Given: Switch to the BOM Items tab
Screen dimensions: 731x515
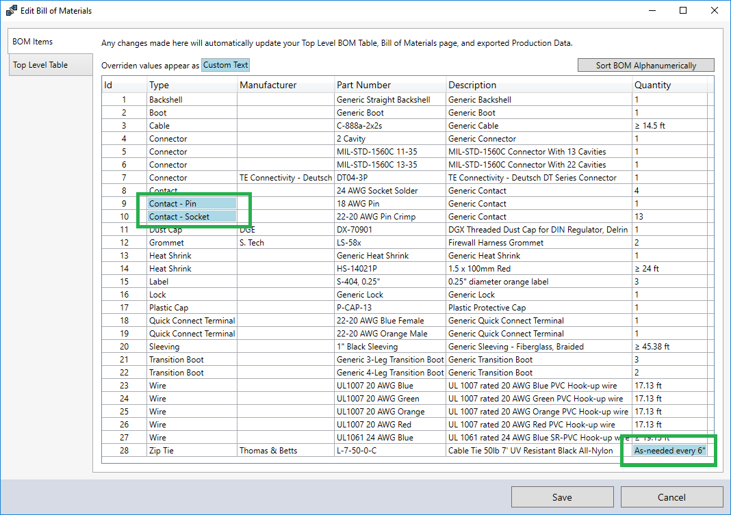Looking at the screenshot, I should [x=50, y=42].
